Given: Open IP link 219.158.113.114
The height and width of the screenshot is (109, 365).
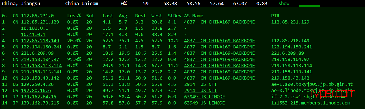Looking at the screenshot, I should click(41, 66).
